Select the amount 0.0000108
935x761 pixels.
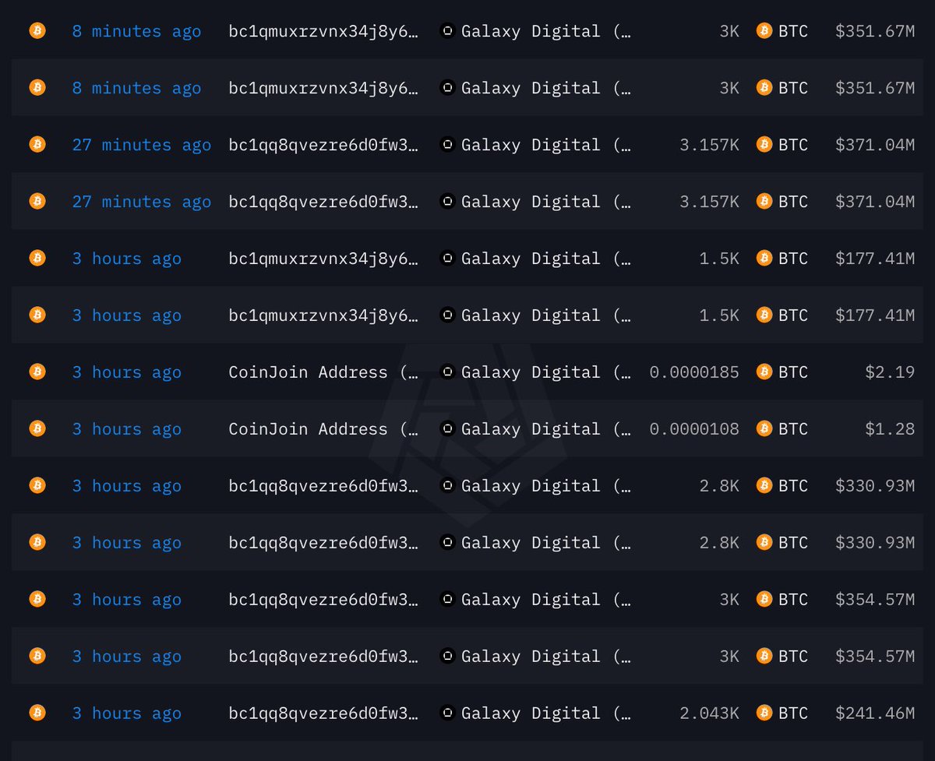tap(694, 429)
